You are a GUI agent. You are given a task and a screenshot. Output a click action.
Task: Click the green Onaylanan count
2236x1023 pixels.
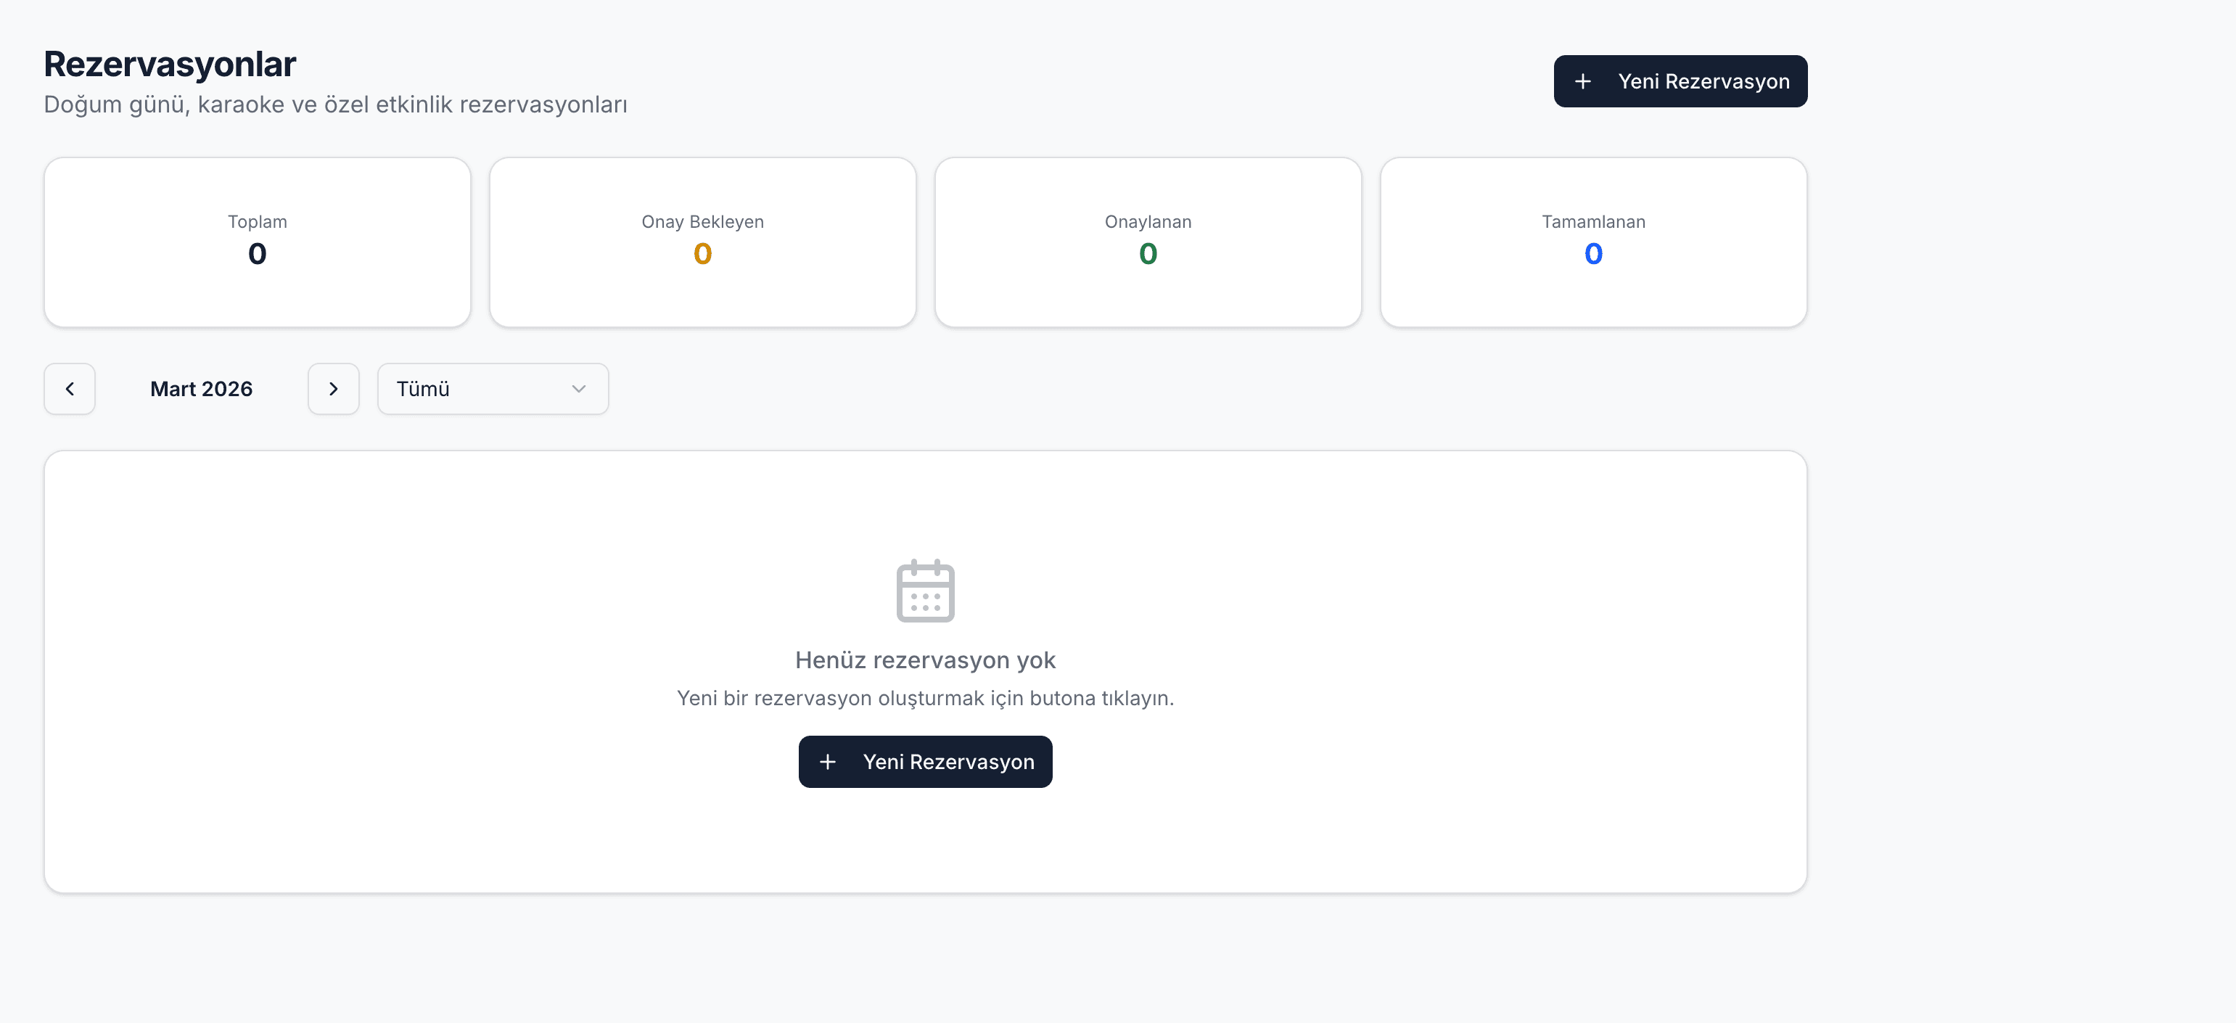click(x=1148, y=254)
